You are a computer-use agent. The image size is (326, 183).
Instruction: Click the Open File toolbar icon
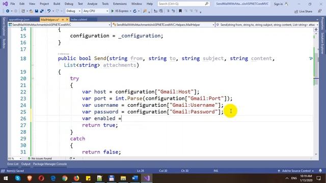click(x=31, y=11)
